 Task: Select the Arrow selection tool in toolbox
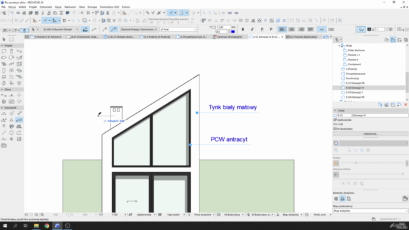point(4,40)
